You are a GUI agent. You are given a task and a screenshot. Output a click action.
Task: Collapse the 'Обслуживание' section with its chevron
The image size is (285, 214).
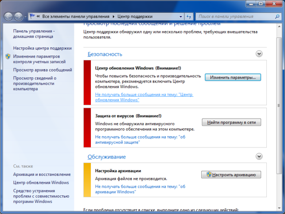pos(259,156)
